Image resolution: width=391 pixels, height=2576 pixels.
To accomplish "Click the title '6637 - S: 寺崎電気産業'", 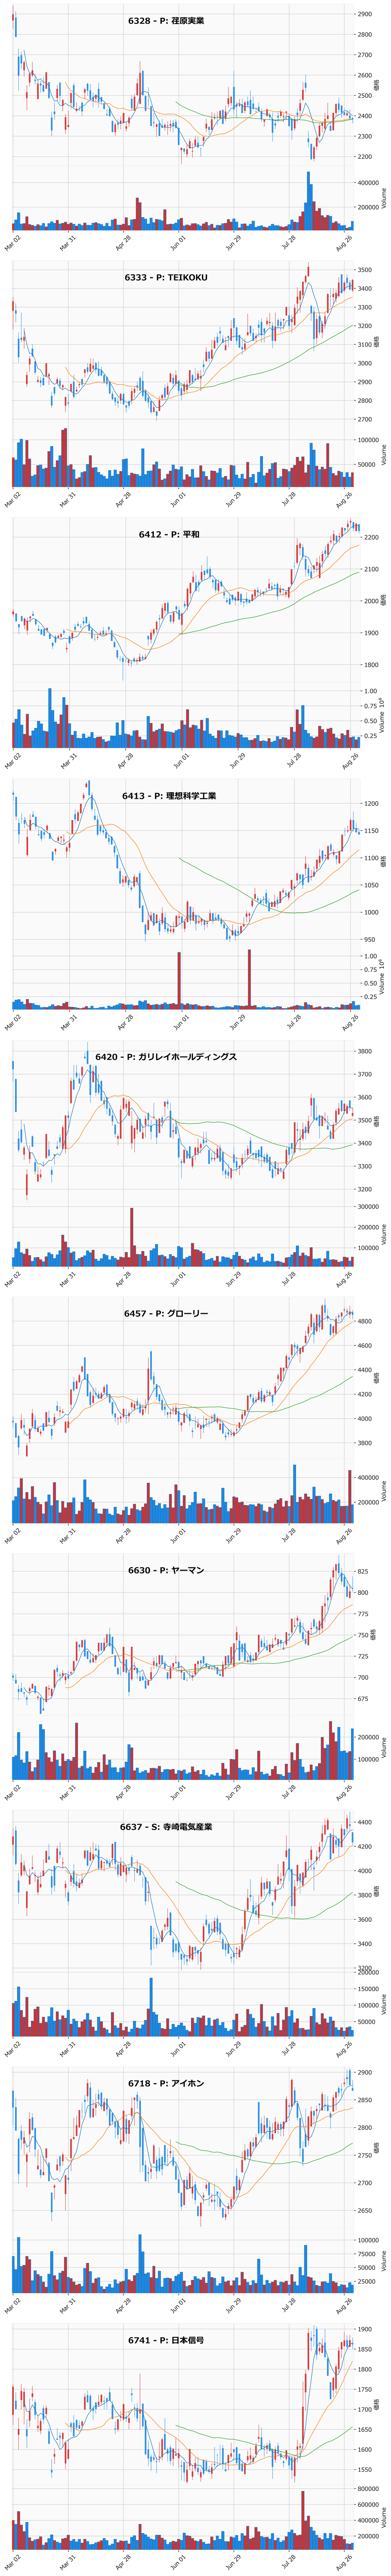I will click(x=166, y=1827).
